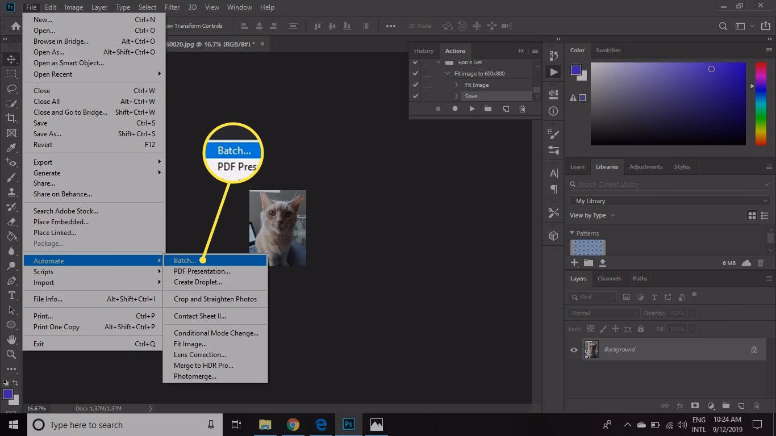Open the My Library dropdown
This screenshot has width=776, height=436.
(x=669, y=200)
